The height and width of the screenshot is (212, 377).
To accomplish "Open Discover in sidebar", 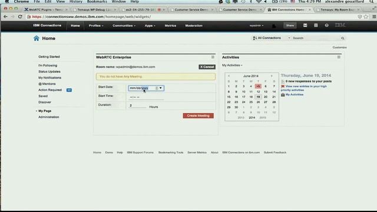I will click(45, 102).
